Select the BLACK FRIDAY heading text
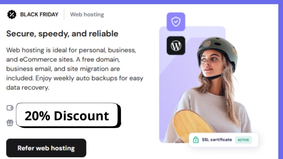 [x=39, y=14]
